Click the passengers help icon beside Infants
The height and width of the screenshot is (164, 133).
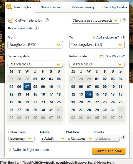point(123,137)
